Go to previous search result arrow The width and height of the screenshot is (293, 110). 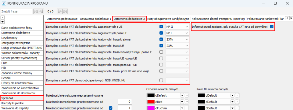42,11
